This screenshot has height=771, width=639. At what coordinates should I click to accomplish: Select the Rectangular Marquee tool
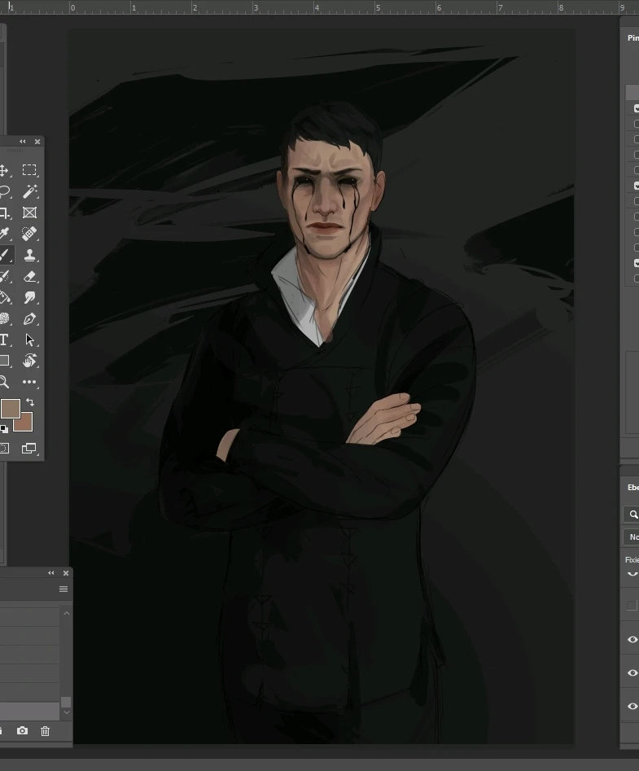coord(29,170)
